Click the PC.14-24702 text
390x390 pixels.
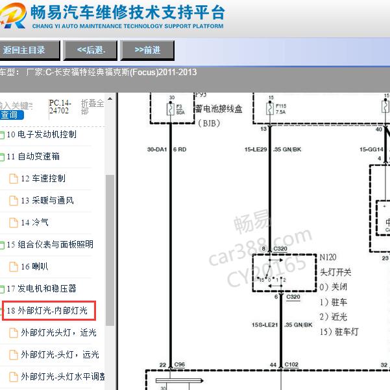(x=60, y=106)
